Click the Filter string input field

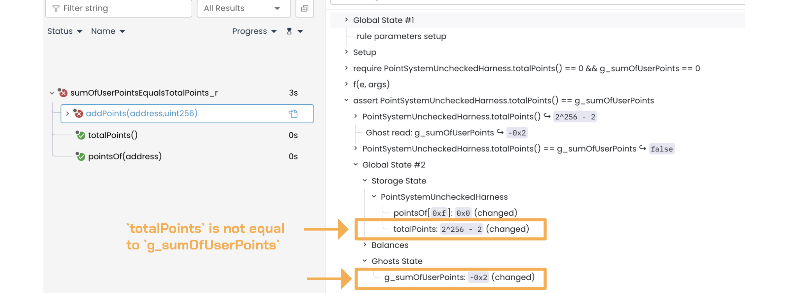tap(122, 9)
